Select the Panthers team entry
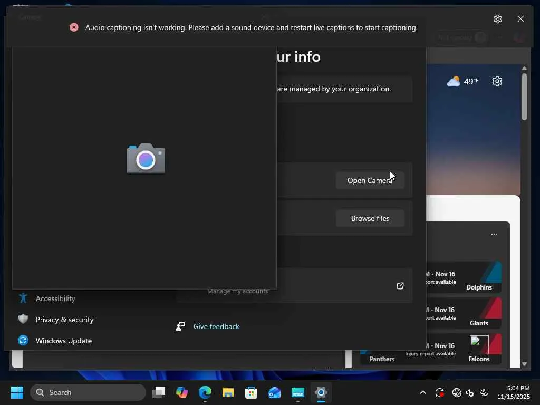The image size is (540, 405). (382, 359)
